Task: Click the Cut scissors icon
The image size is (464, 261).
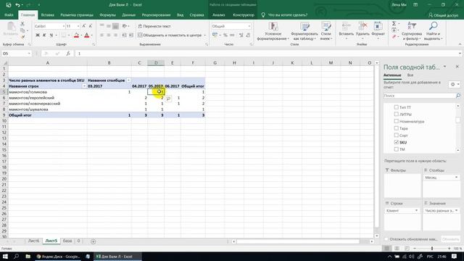Action: pyautogui.click(x=22, y=24)
